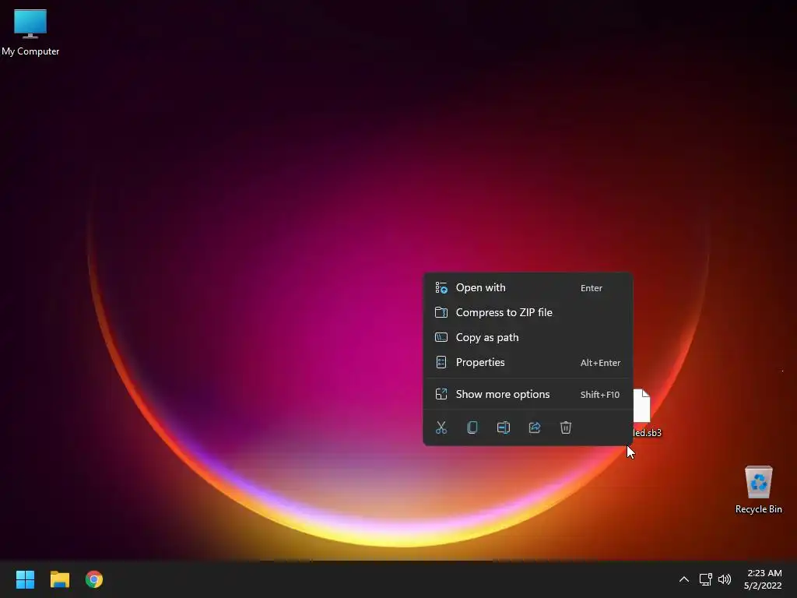The width and height of the screenshot is (797, 598).
Task: Click the Recycle Bin label text
Action: [x=759, y=509]
